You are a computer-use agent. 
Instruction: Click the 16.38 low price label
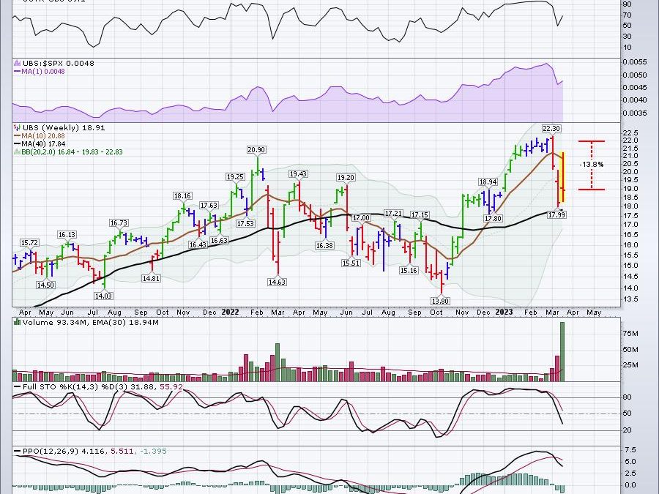[324, 245]
